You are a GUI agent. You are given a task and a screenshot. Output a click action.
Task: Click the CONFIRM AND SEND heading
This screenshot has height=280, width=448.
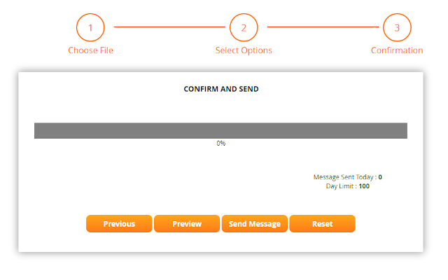click(221, 90)
